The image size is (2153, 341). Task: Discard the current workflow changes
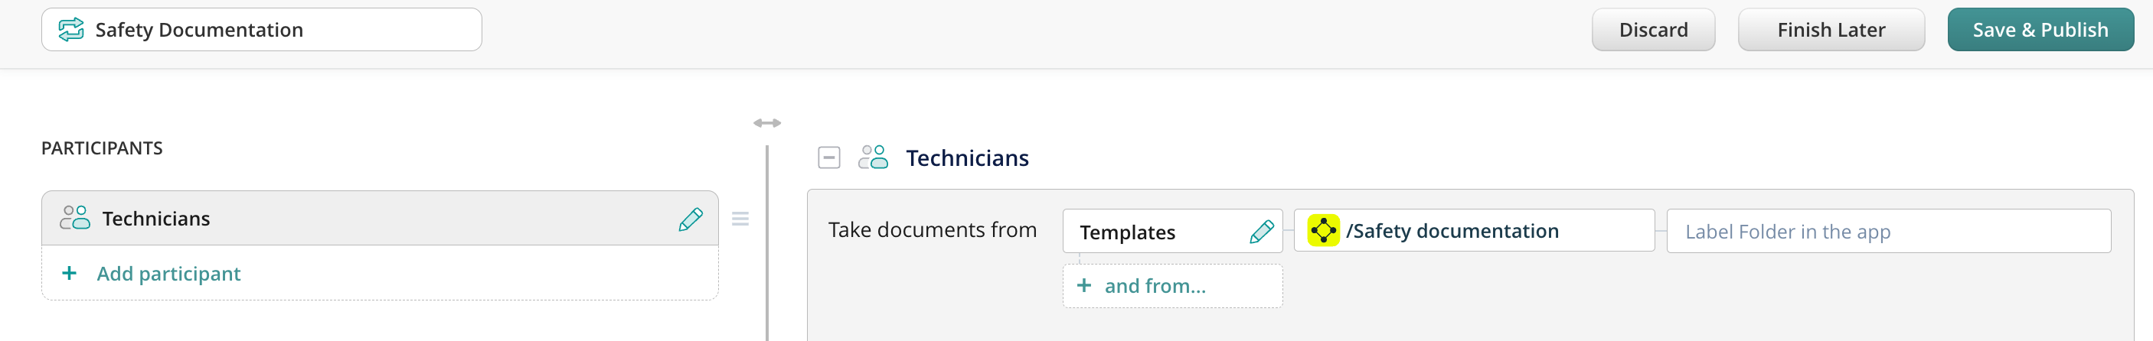pos(1652,30)
